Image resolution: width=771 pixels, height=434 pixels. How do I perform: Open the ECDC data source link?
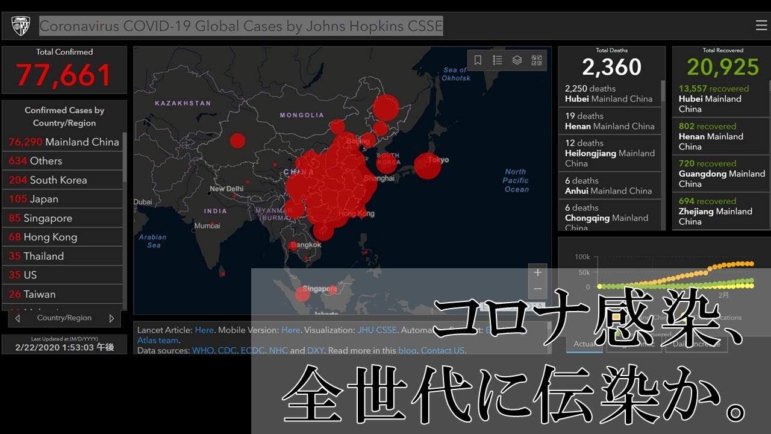tap(253, 351)
